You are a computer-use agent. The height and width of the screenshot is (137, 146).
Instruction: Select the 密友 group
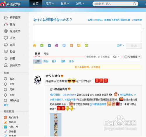point(9,79)
